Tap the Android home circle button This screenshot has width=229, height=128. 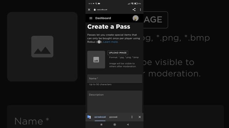point(114,124)
